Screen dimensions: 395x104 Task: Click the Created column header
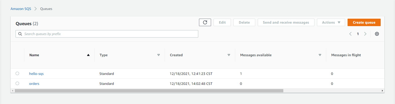click(x=176, y=55)
